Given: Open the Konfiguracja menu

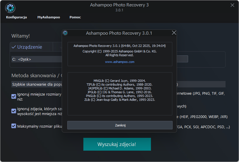Looking at the screenshot, I should (x=16, y=17).
